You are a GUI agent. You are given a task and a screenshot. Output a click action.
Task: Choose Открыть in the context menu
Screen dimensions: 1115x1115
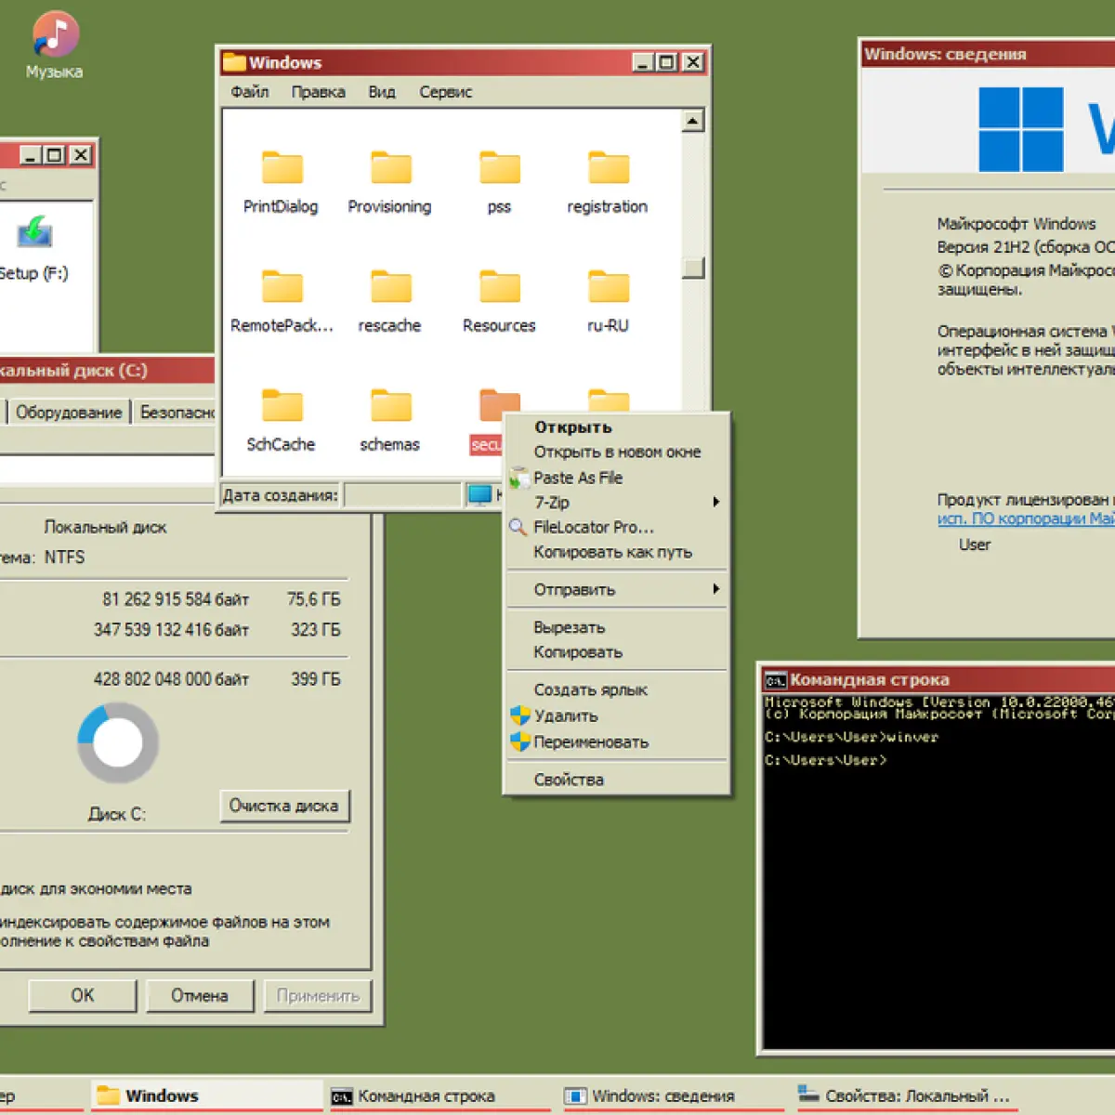pos(617,427)
